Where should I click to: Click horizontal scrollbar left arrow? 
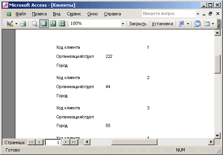(x=87, y=142)
